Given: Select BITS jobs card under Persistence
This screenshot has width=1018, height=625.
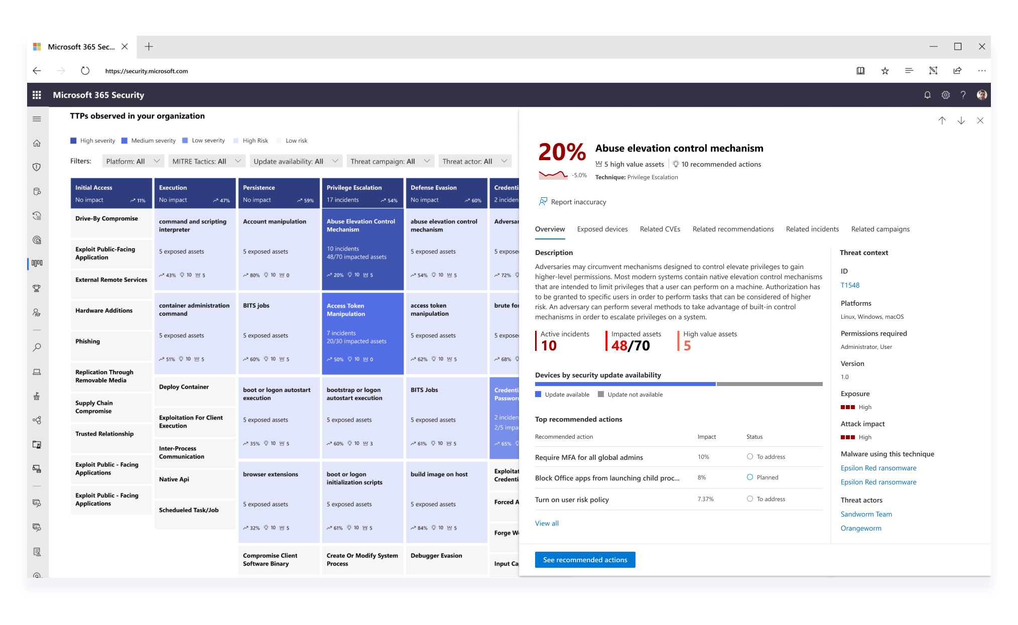Looking at the screenshot, I should (x=279, y=333).
